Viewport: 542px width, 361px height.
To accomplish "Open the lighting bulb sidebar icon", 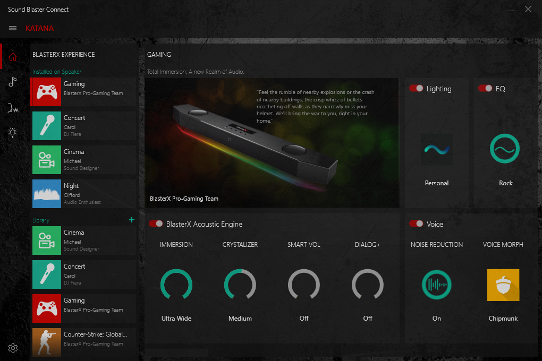I will click(x=13, y=133).
